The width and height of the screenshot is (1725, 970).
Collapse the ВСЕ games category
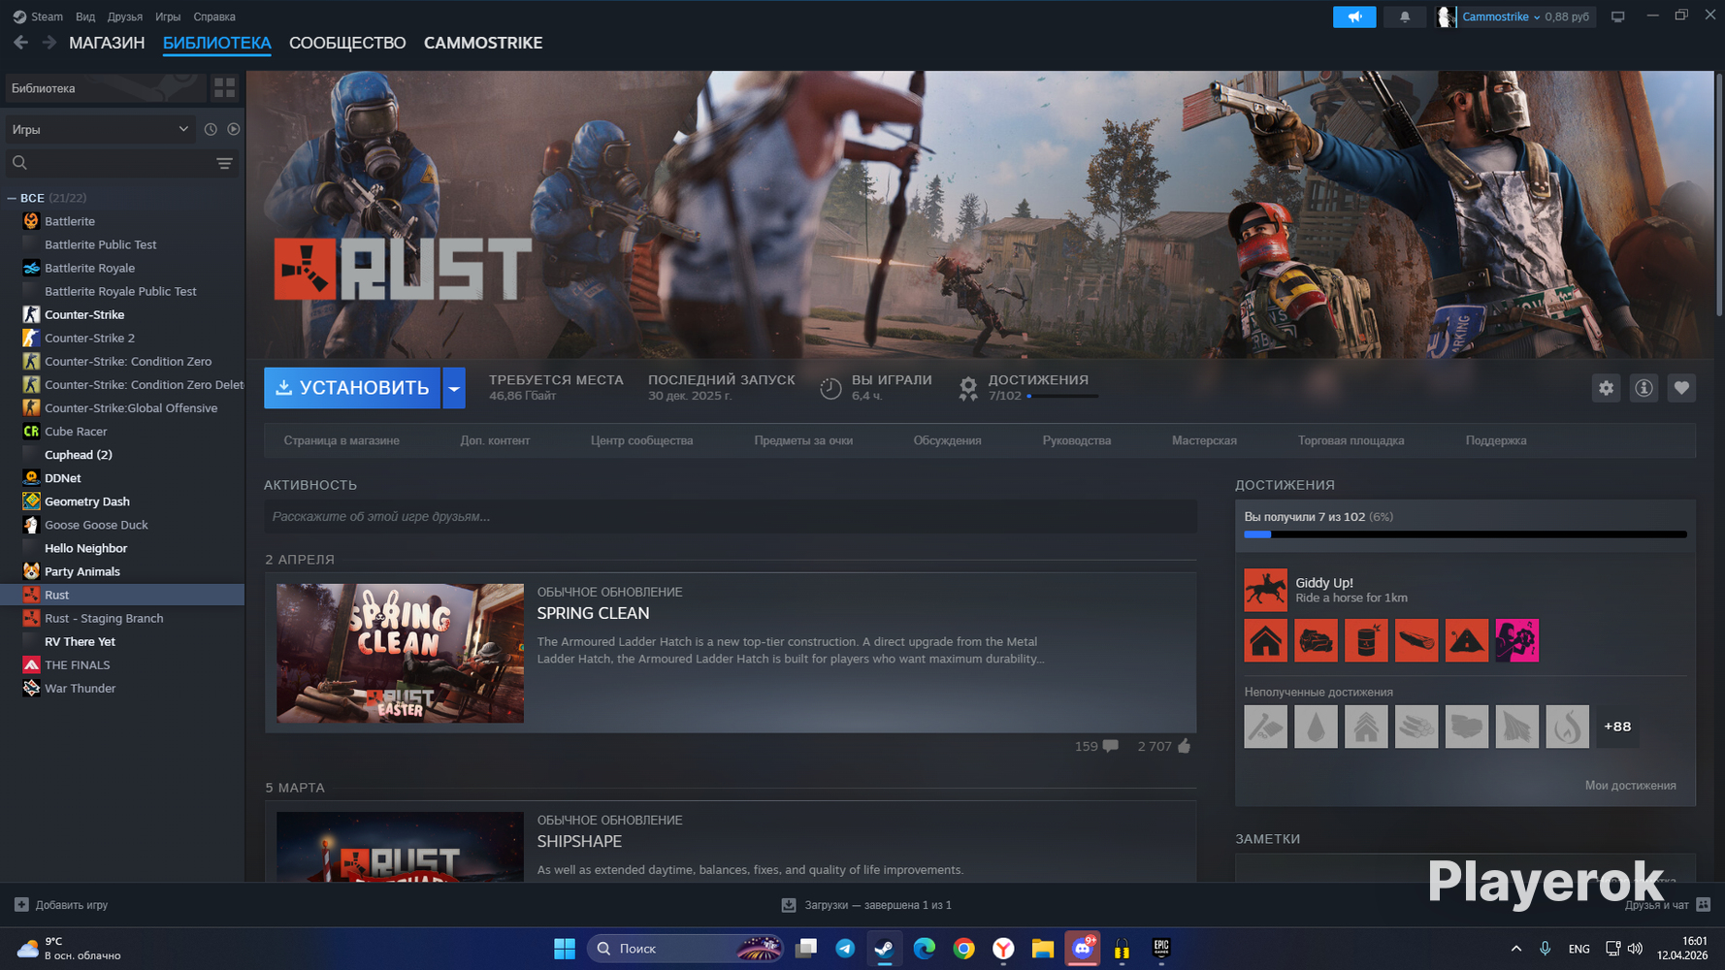(12, 198)
